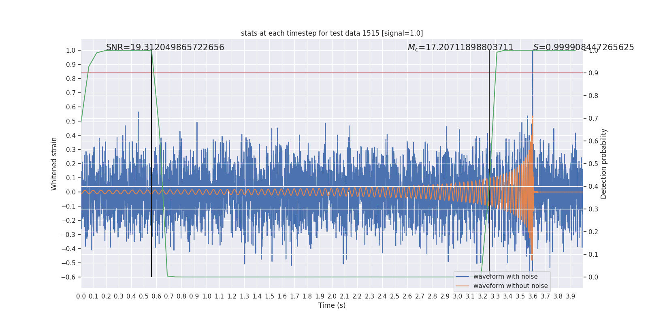Click the 'Detection probability' axis label
Screen dimensions: 648x324
[604, 164]
